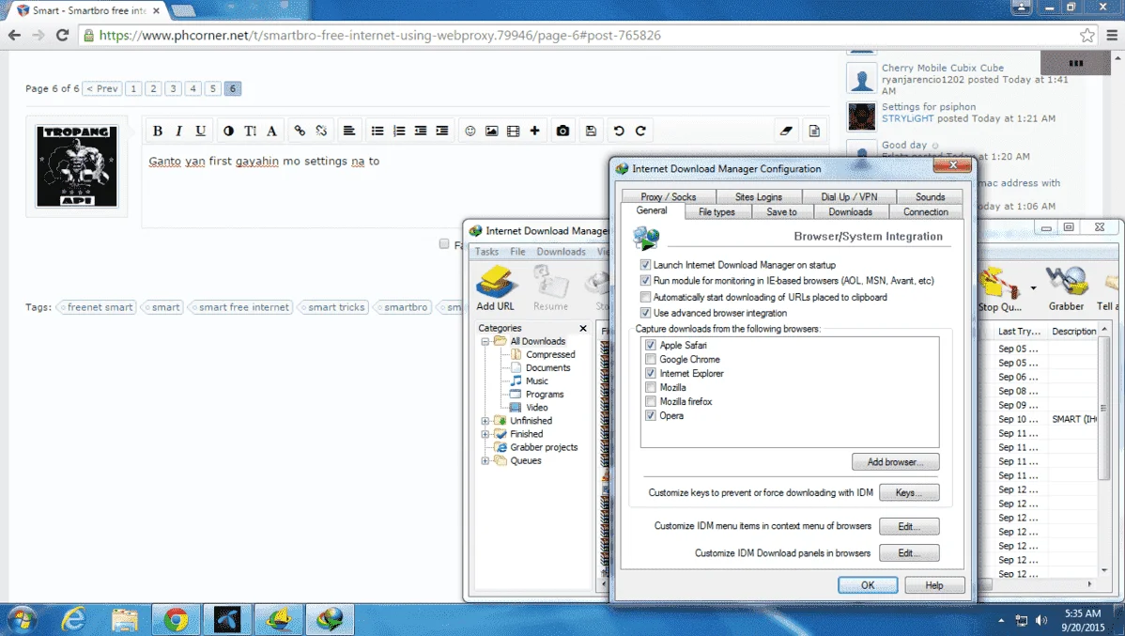
Task: Go to page 5 of the thread
Action: point(212,89)
